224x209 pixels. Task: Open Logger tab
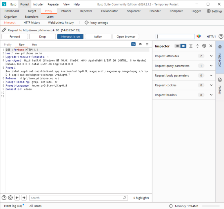pyautogui.click(x=196, y=11)
